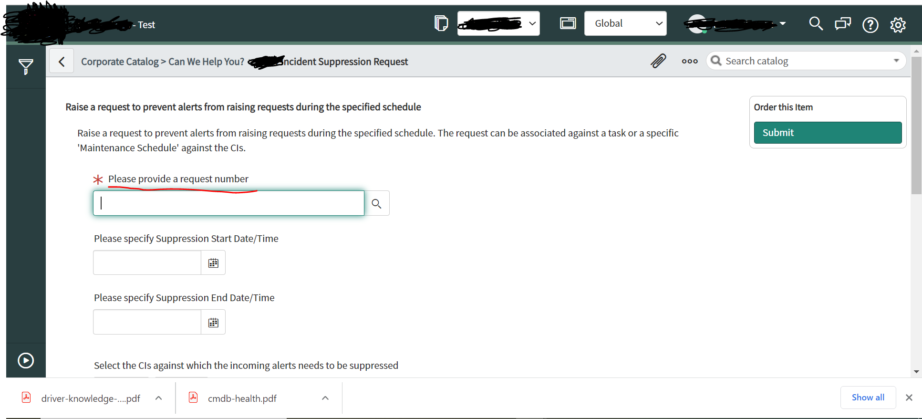Click the application picker window icon
Image resolution: width=922 pixels, height=419 pixels.
coord(568,23)
